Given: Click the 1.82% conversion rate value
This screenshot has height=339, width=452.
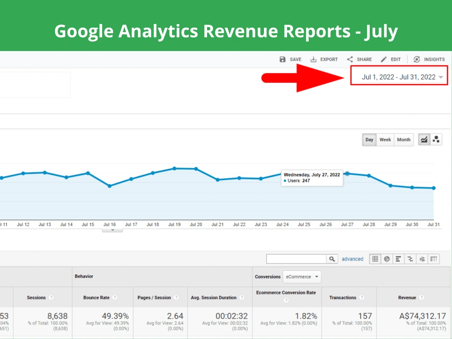Looking at the screenshot, I should click(x=306, y=316).
